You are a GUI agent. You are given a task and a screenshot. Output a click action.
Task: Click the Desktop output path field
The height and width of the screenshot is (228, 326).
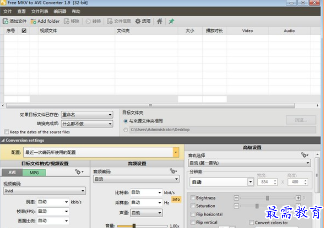click(223, 130)
